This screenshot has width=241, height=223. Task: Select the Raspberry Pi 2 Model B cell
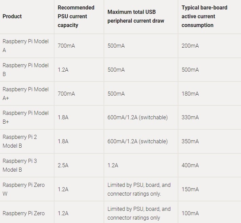pos(20,141)
